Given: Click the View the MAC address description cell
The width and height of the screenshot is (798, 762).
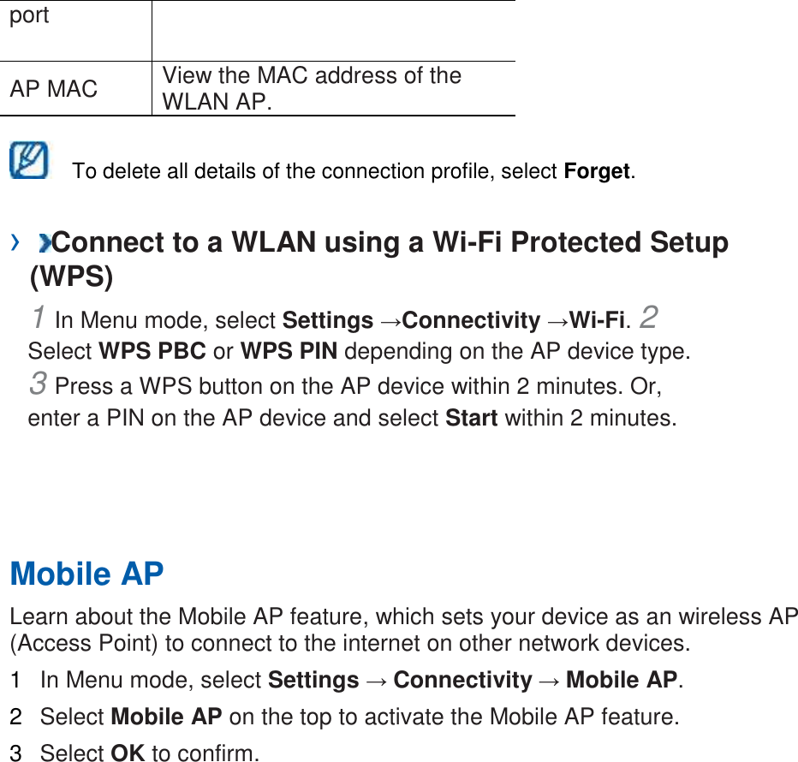Looking at the screenshot, I should pos(312,88).
